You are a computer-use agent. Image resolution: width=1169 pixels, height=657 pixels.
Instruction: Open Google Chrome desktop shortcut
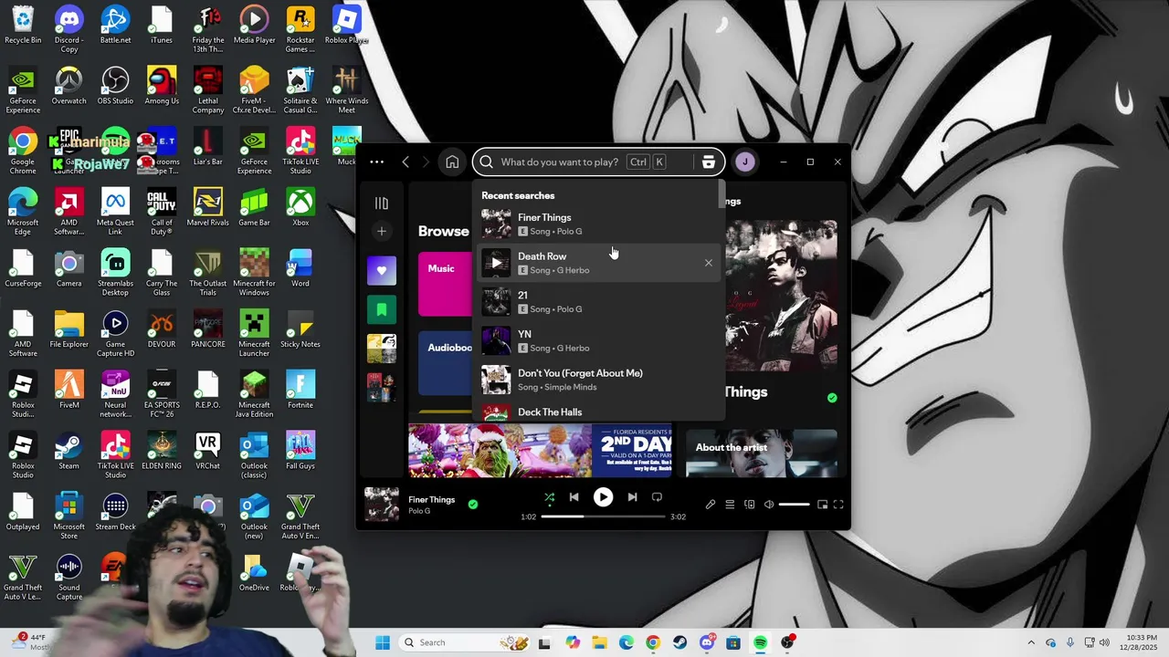23,151
